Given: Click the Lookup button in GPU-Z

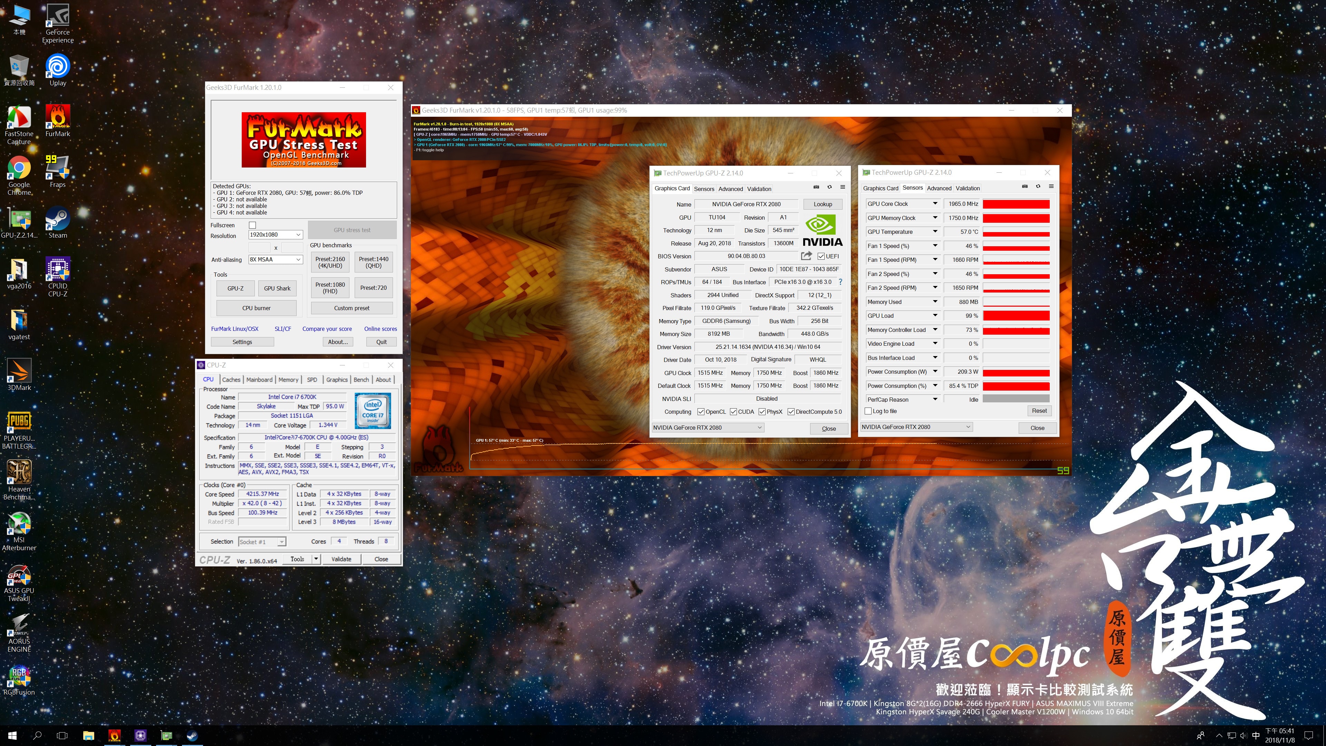Looking at the screenshot, I should [x=823, y=204].
